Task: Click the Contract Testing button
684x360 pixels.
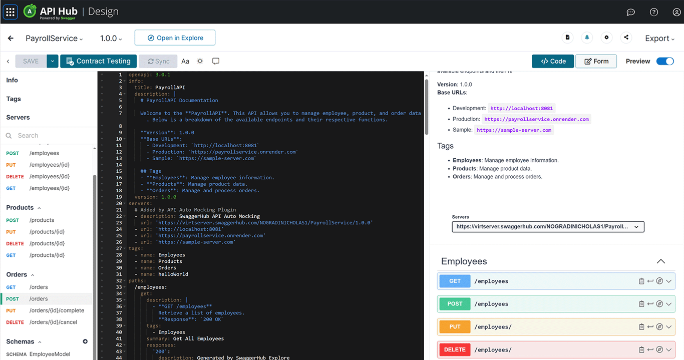Action: tap(98, 61)
